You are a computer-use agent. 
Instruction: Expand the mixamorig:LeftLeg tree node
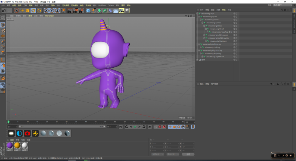coord(201,47)
